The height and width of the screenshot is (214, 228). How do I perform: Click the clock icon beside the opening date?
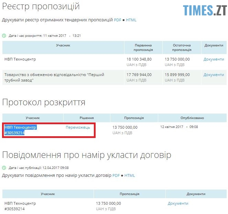click(4, 35)
